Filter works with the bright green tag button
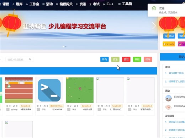Screen dimensions: 185x138 [137, 59]
